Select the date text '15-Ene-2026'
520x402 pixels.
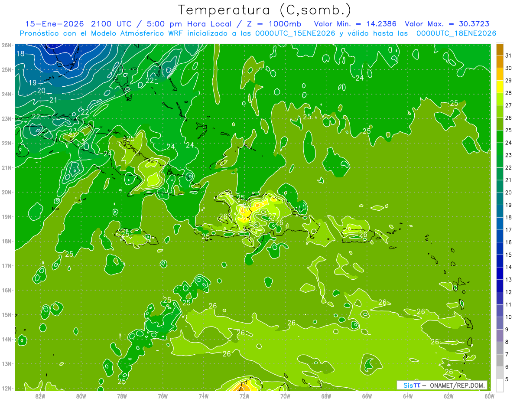[55, 24]
